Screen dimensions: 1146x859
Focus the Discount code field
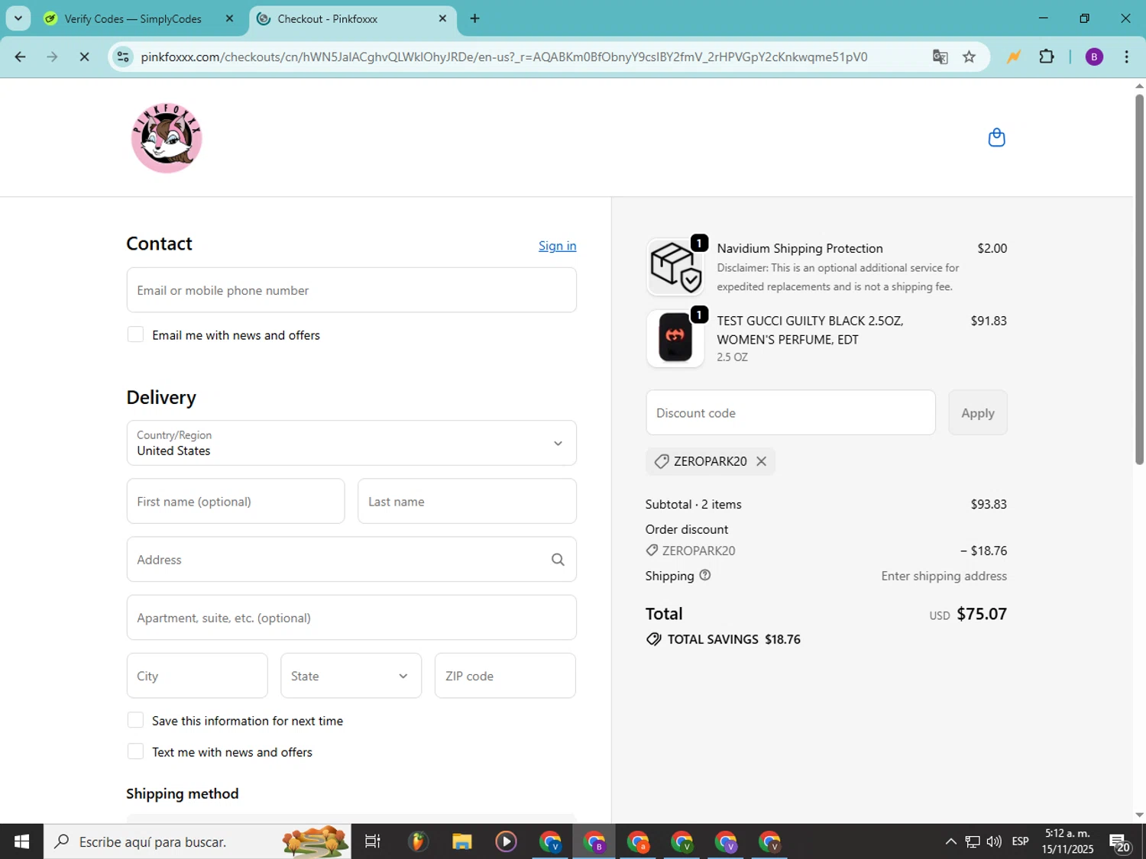coord(791,412)
